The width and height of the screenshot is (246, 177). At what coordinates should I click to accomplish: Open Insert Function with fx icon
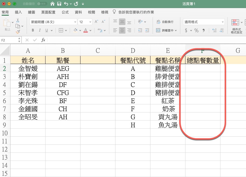43,40
